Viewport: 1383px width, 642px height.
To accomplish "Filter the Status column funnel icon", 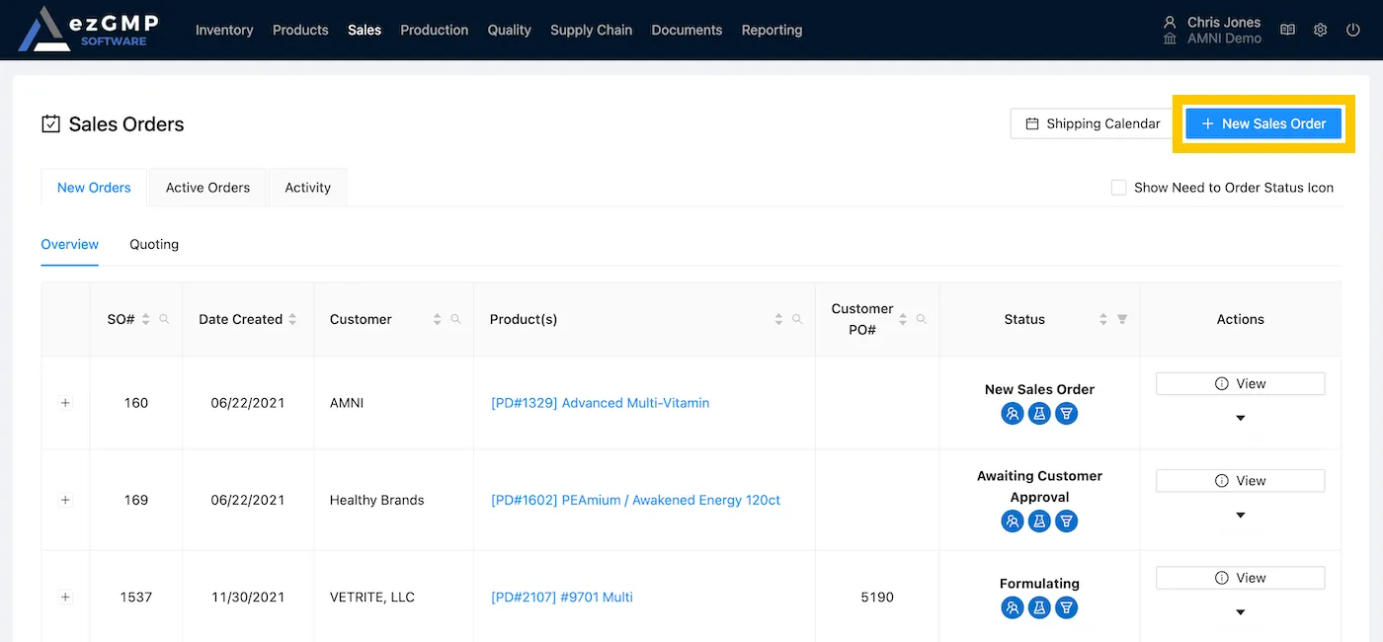I will click(1122, 319).
